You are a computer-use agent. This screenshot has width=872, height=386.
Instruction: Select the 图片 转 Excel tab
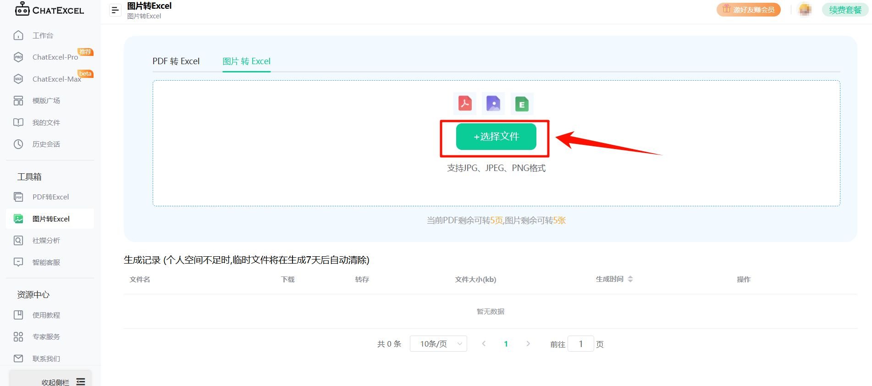(246, 61)
